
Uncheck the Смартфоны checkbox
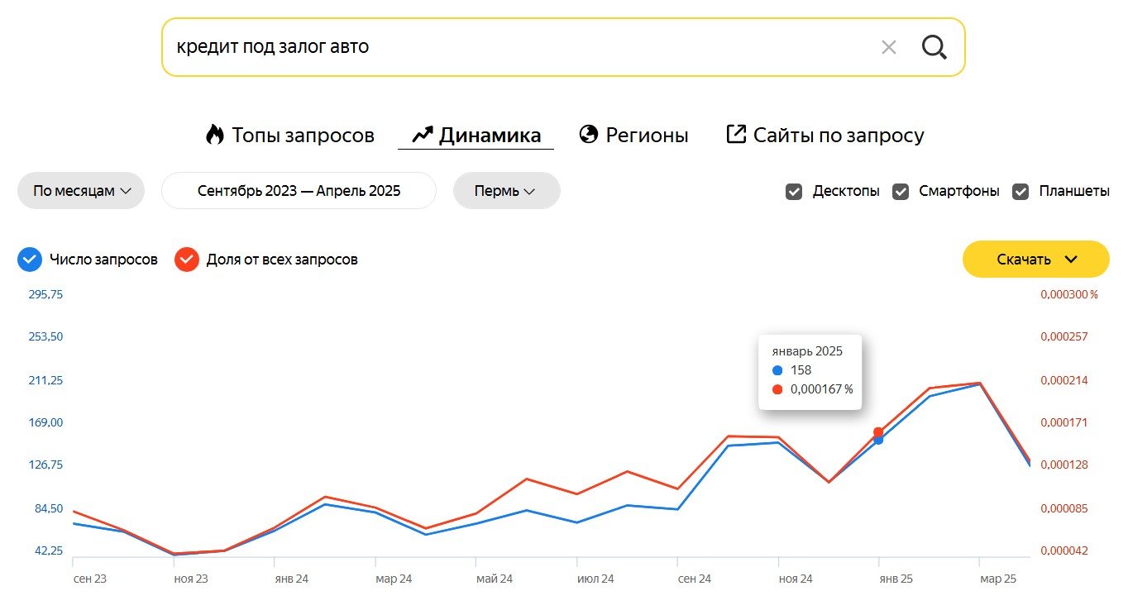[x=901, y=192]
